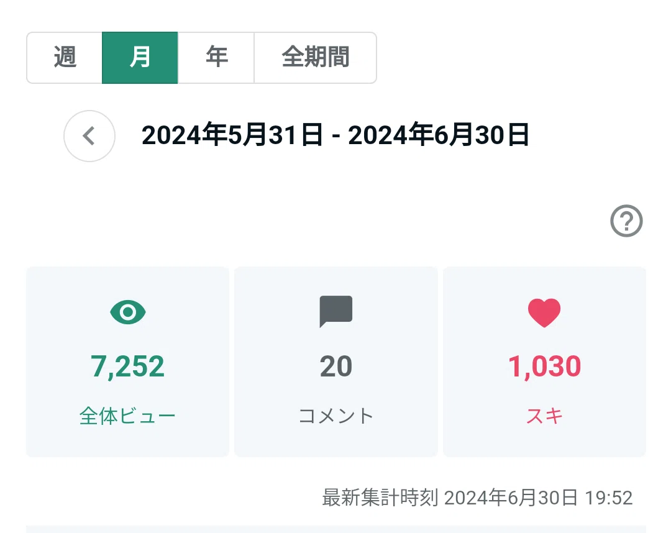Switch to the 年 (year) tab

pyautogui.click(x=216, y=58)
